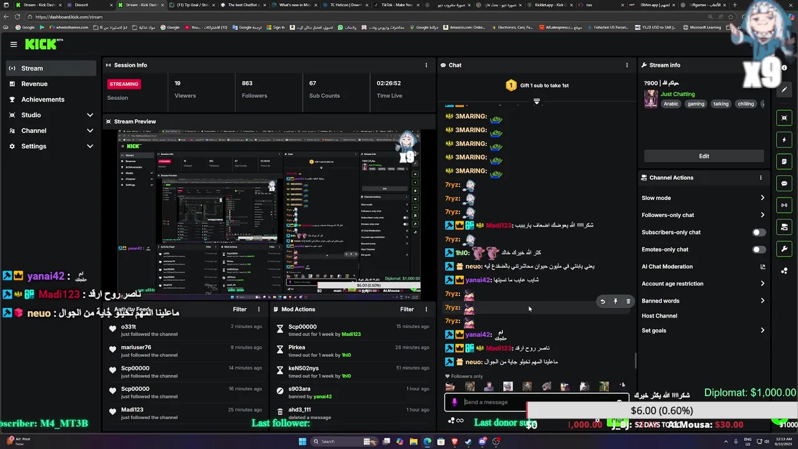Click the channel actions icon in right rail
The image size is (798, 449).
[x=784, y=227]
